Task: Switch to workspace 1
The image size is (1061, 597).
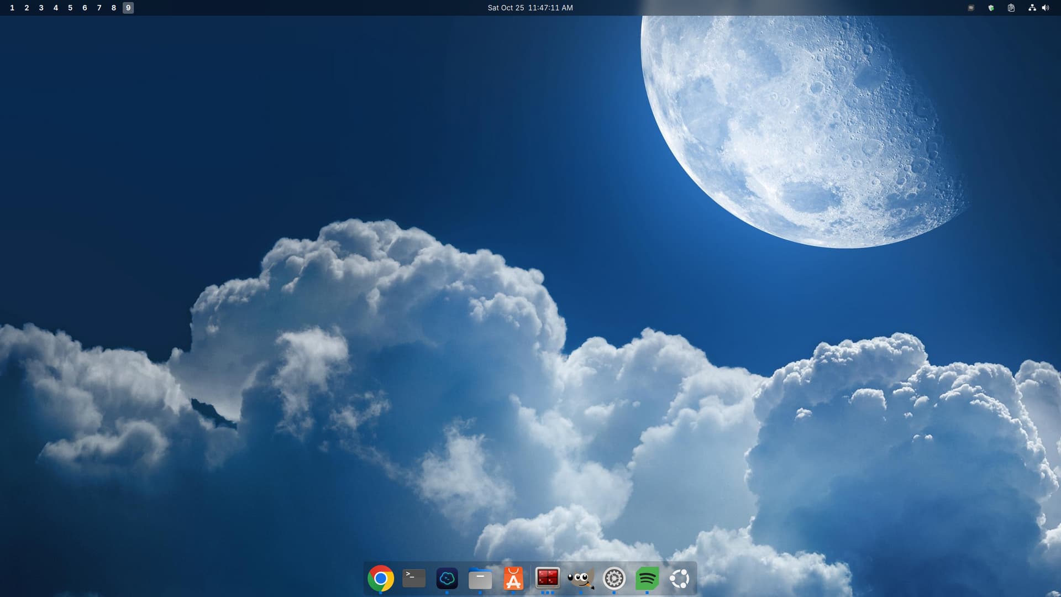Action: click(12, 8)
